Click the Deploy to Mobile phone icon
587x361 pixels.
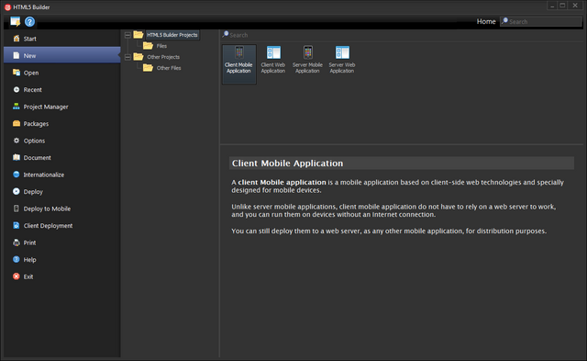pos(17,209)
